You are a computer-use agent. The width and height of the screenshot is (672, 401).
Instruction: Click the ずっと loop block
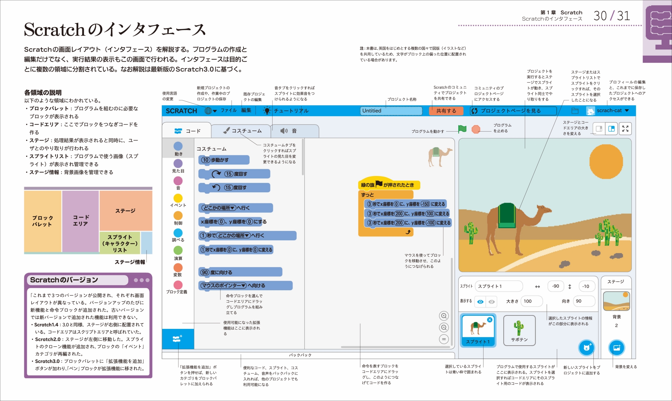[386, 195]
